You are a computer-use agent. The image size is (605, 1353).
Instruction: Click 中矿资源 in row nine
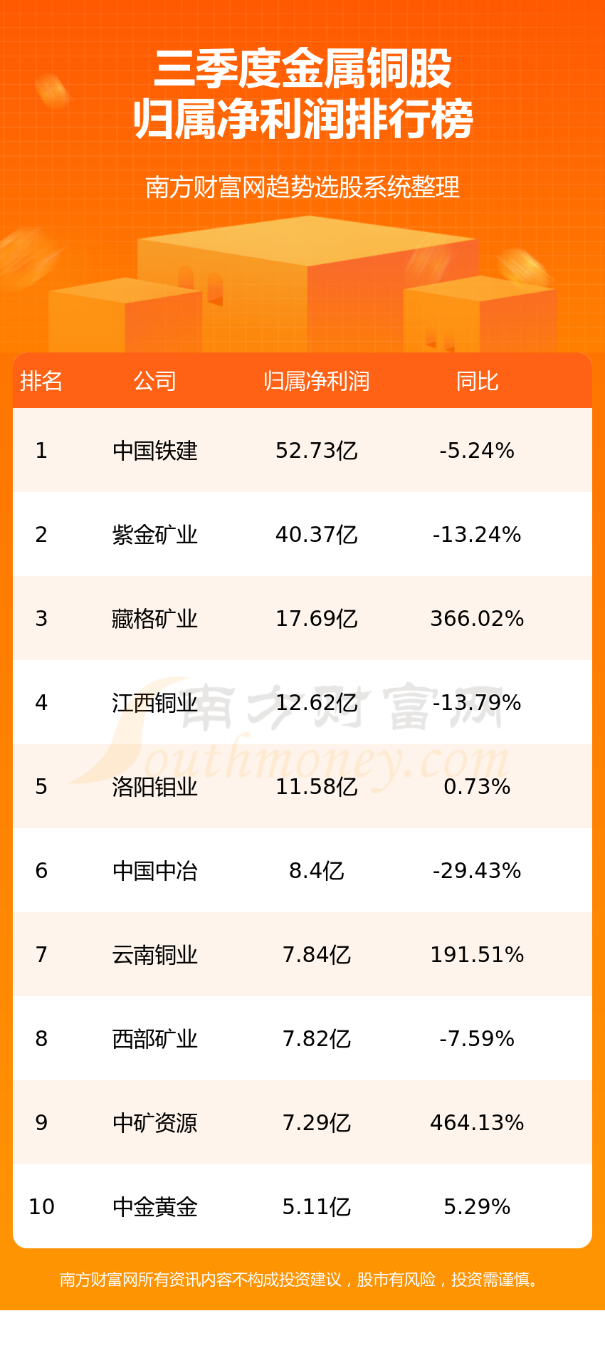tap(154, 1122)
